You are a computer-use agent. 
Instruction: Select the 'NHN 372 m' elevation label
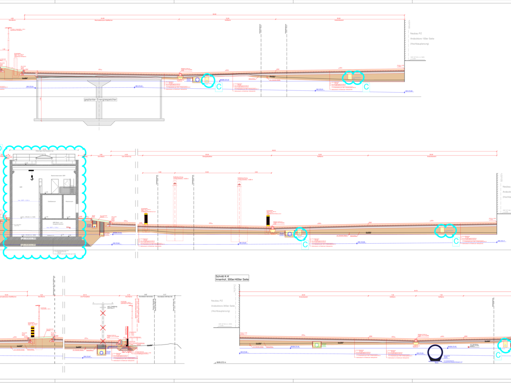tap(221, 363)
